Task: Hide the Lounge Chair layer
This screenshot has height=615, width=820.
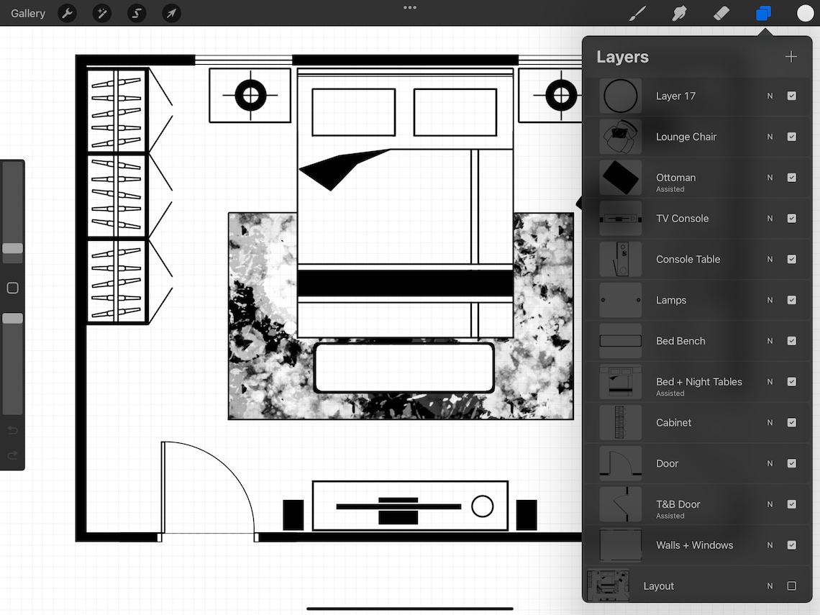Action: tap(792, 137)
